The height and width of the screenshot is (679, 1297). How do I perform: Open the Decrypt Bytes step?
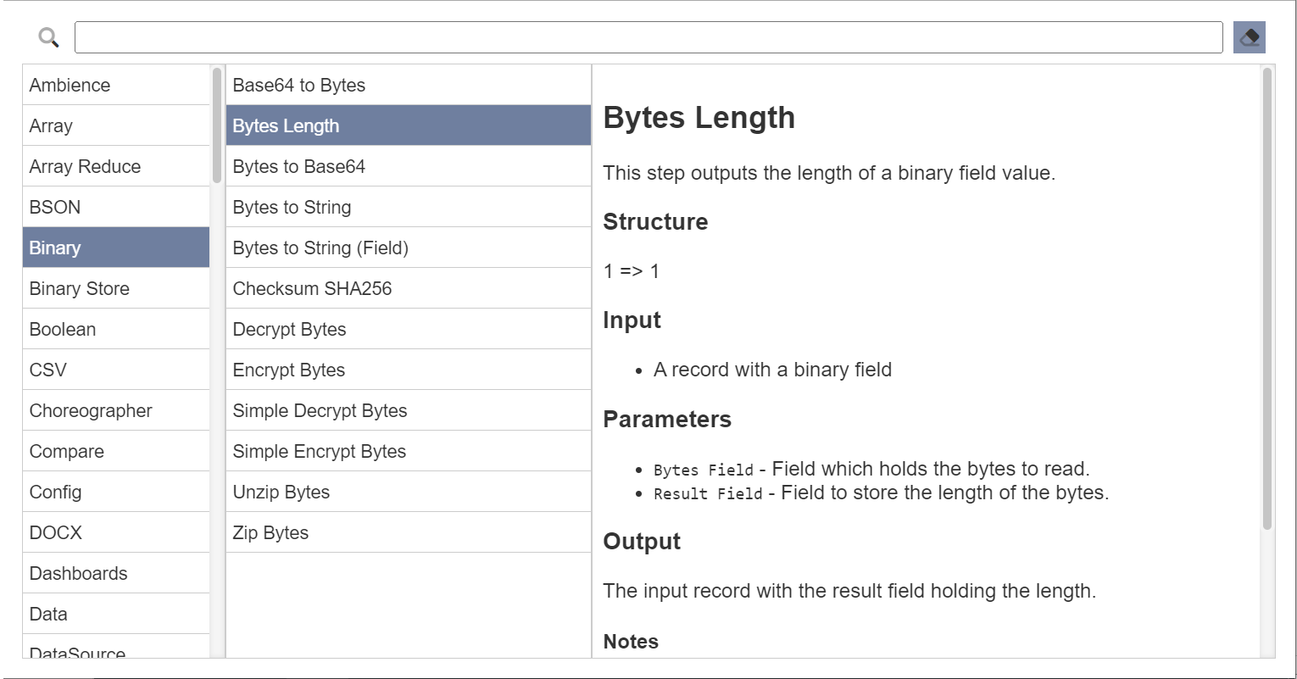409,329
